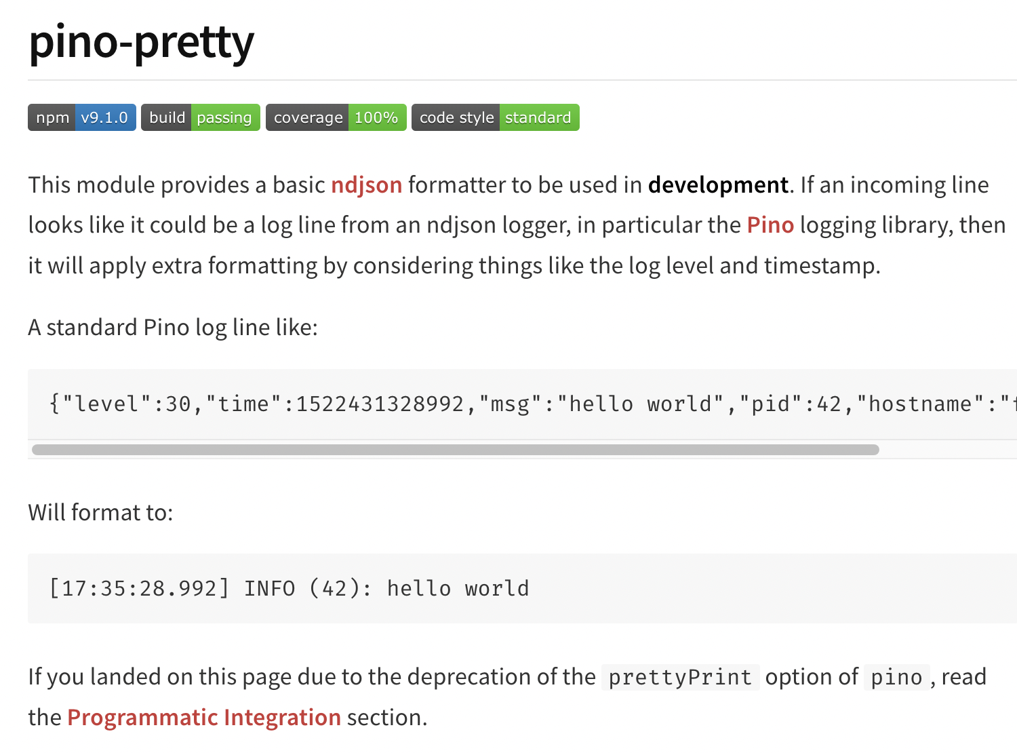
Task: Open the Pino logging library link
Action: coord(770,225)
